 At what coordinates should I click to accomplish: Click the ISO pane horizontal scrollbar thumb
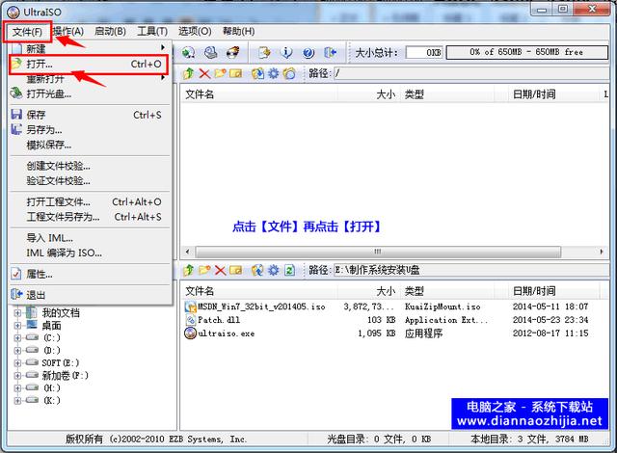[x=378, y=252]
